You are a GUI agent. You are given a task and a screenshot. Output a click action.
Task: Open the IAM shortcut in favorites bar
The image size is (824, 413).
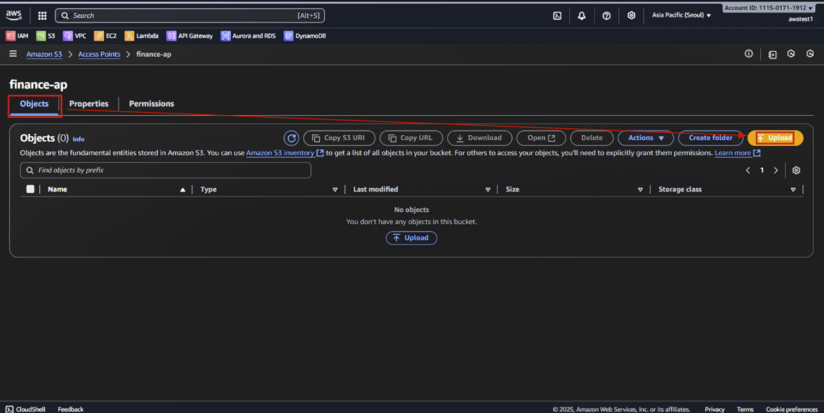17,35
